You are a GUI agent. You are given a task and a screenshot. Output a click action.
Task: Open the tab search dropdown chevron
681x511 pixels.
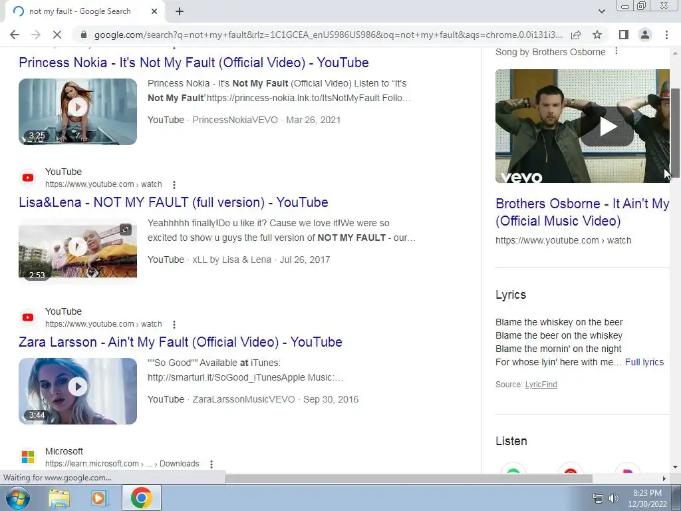pos(601,12)
